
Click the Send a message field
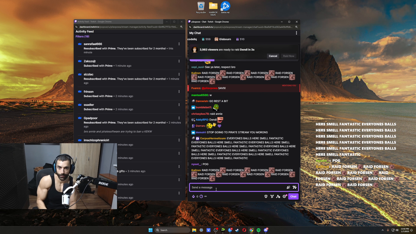point(244,187)
